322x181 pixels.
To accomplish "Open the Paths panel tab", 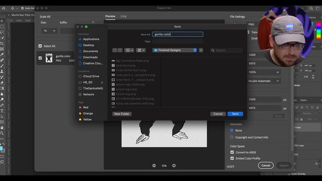I will pos(303,100).
